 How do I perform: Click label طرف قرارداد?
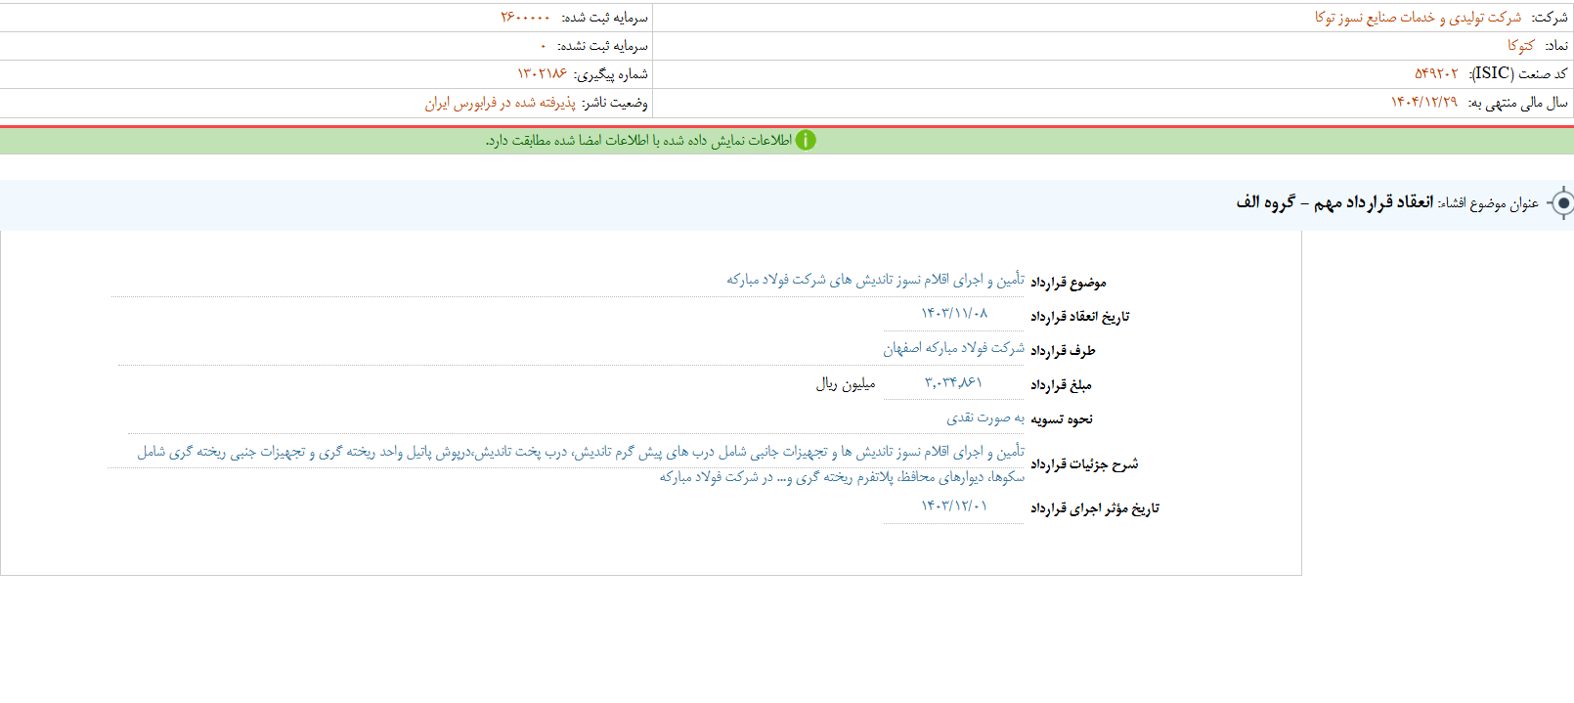point(1063,351)
